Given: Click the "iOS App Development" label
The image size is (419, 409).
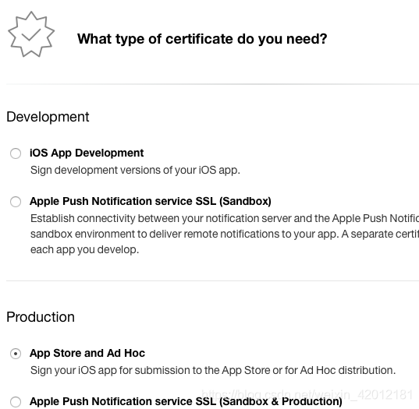Looking at the screenshot, I should (87, 153).
